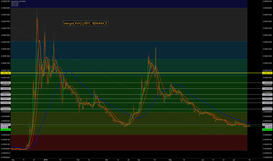Click the Apr label on time axis
This screenshot has height=161, width=273.
(139, 160)
